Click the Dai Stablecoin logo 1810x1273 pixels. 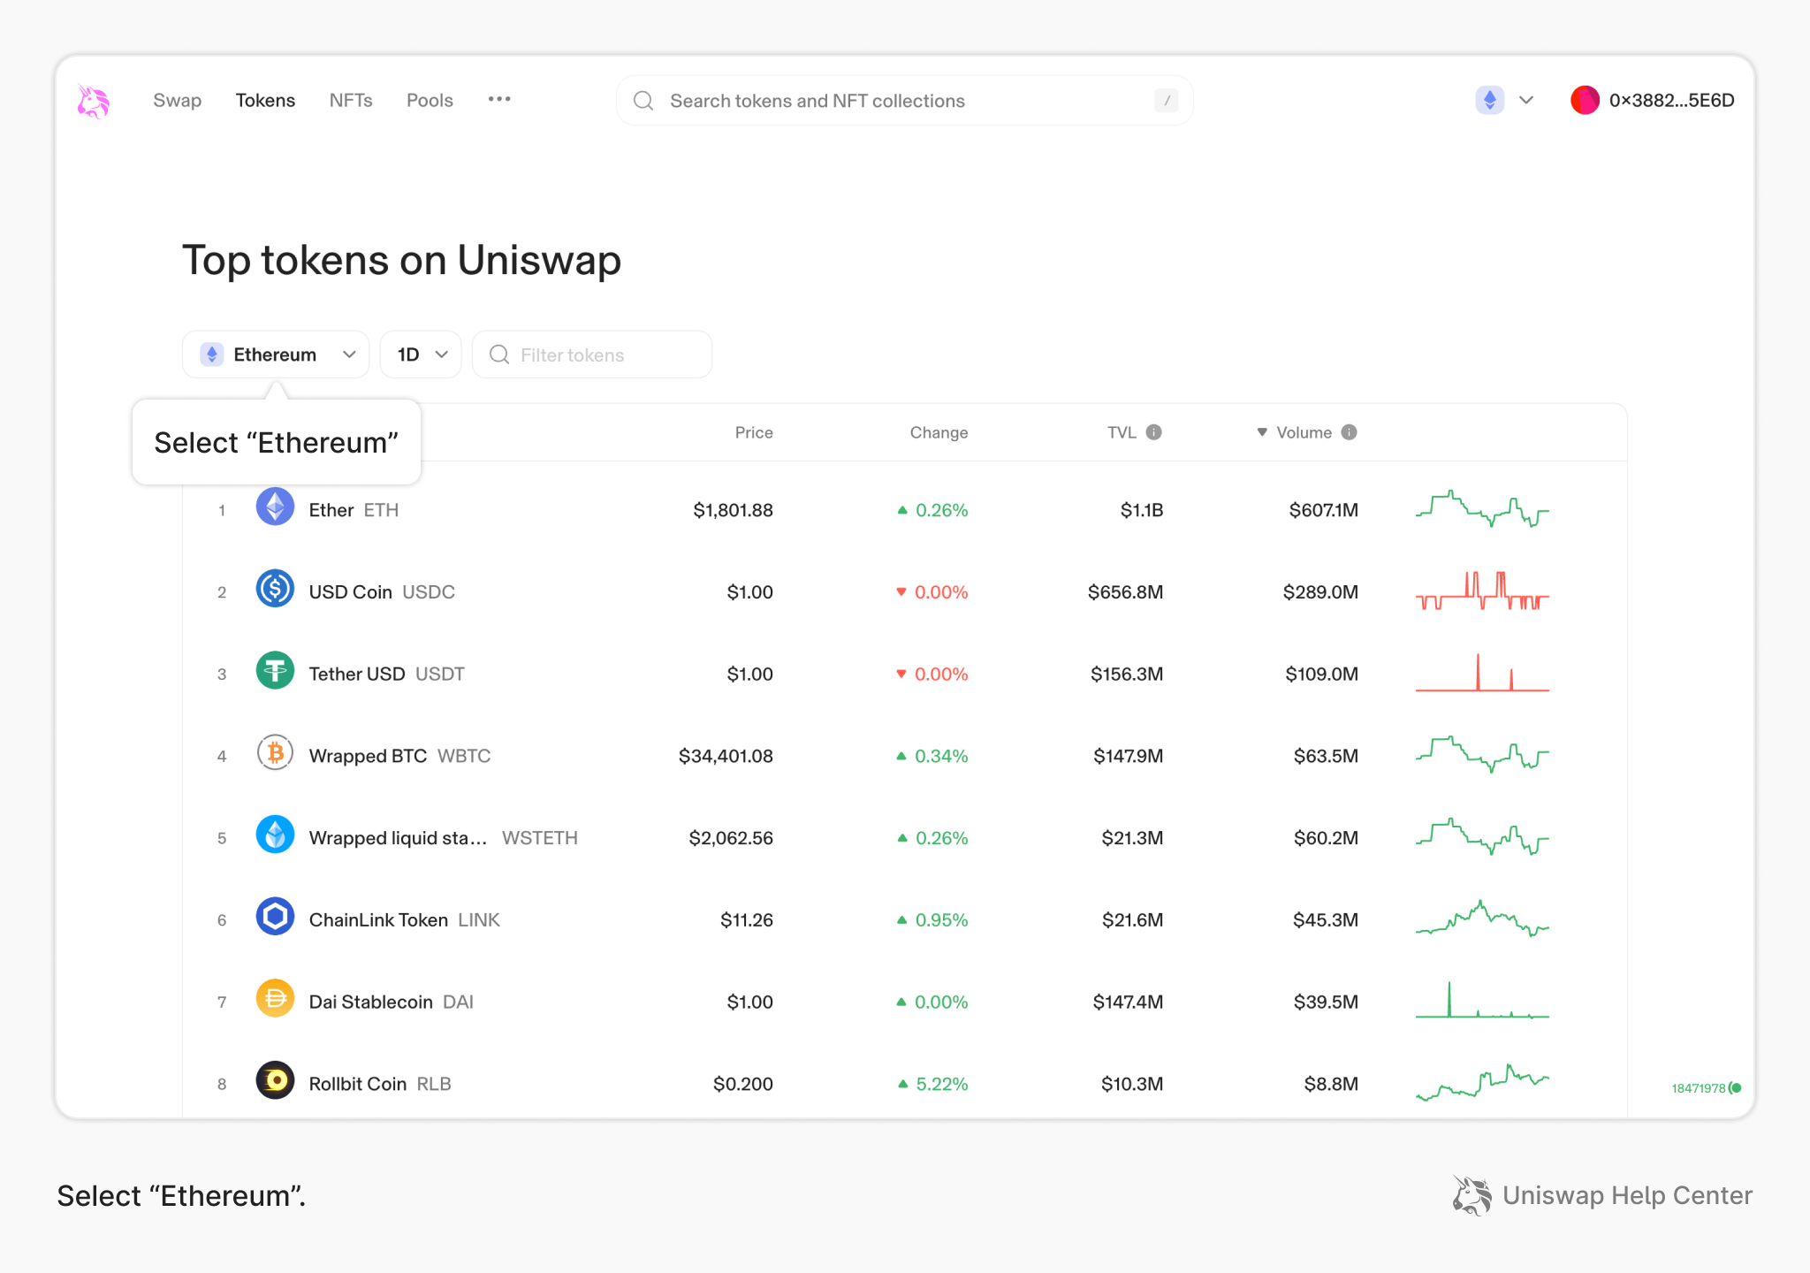[x=275, y=999]
